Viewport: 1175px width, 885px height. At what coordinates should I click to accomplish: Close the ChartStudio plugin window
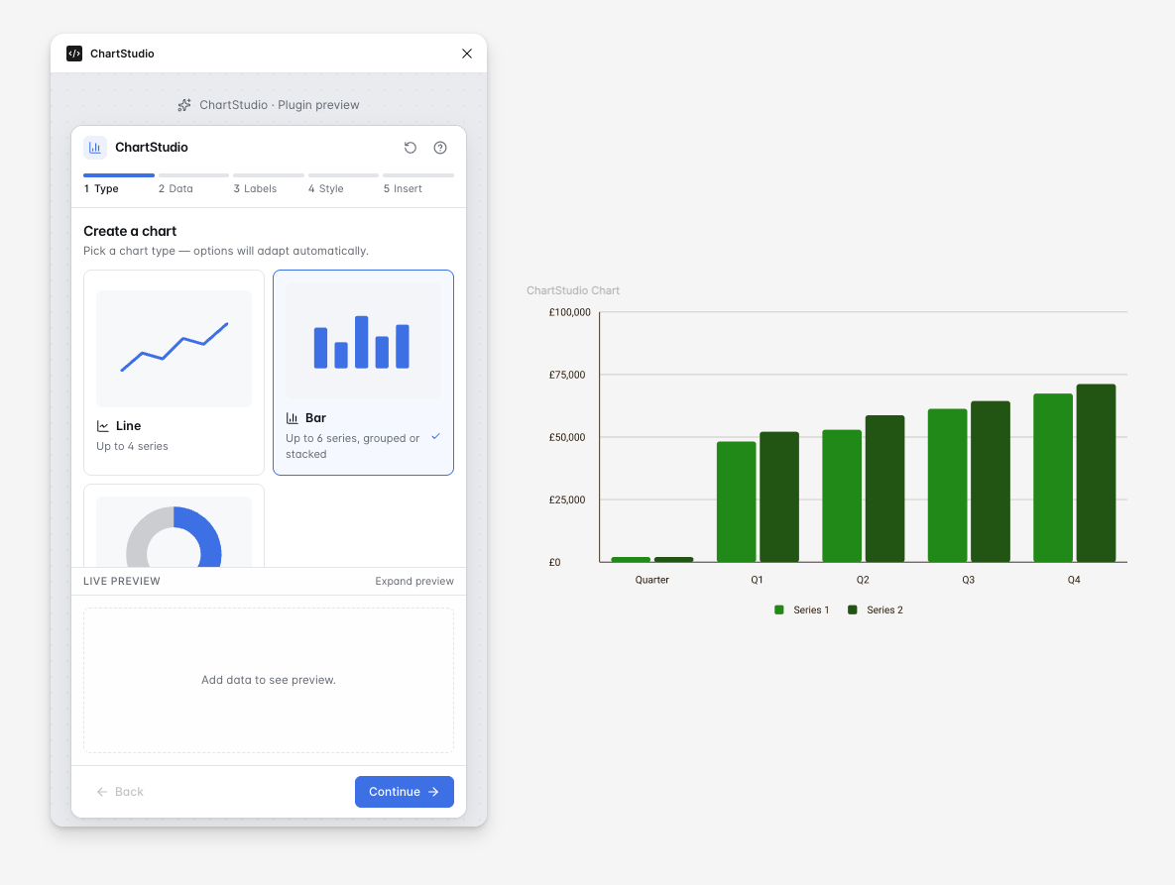[x=467, y=54]
